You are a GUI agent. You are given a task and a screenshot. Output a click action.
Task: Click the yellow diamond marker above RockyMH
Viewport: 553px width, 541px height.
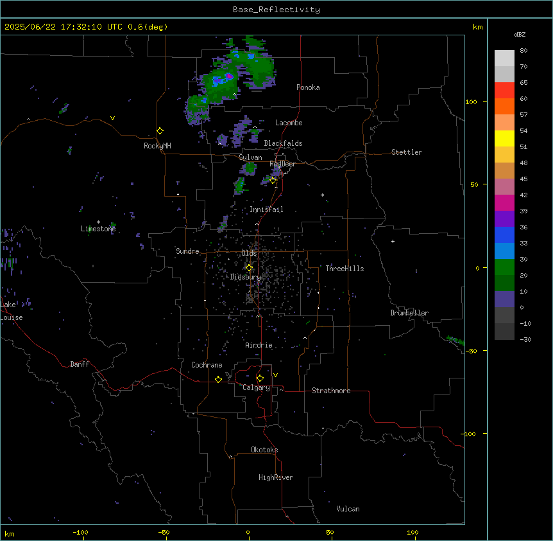[160, 131]
